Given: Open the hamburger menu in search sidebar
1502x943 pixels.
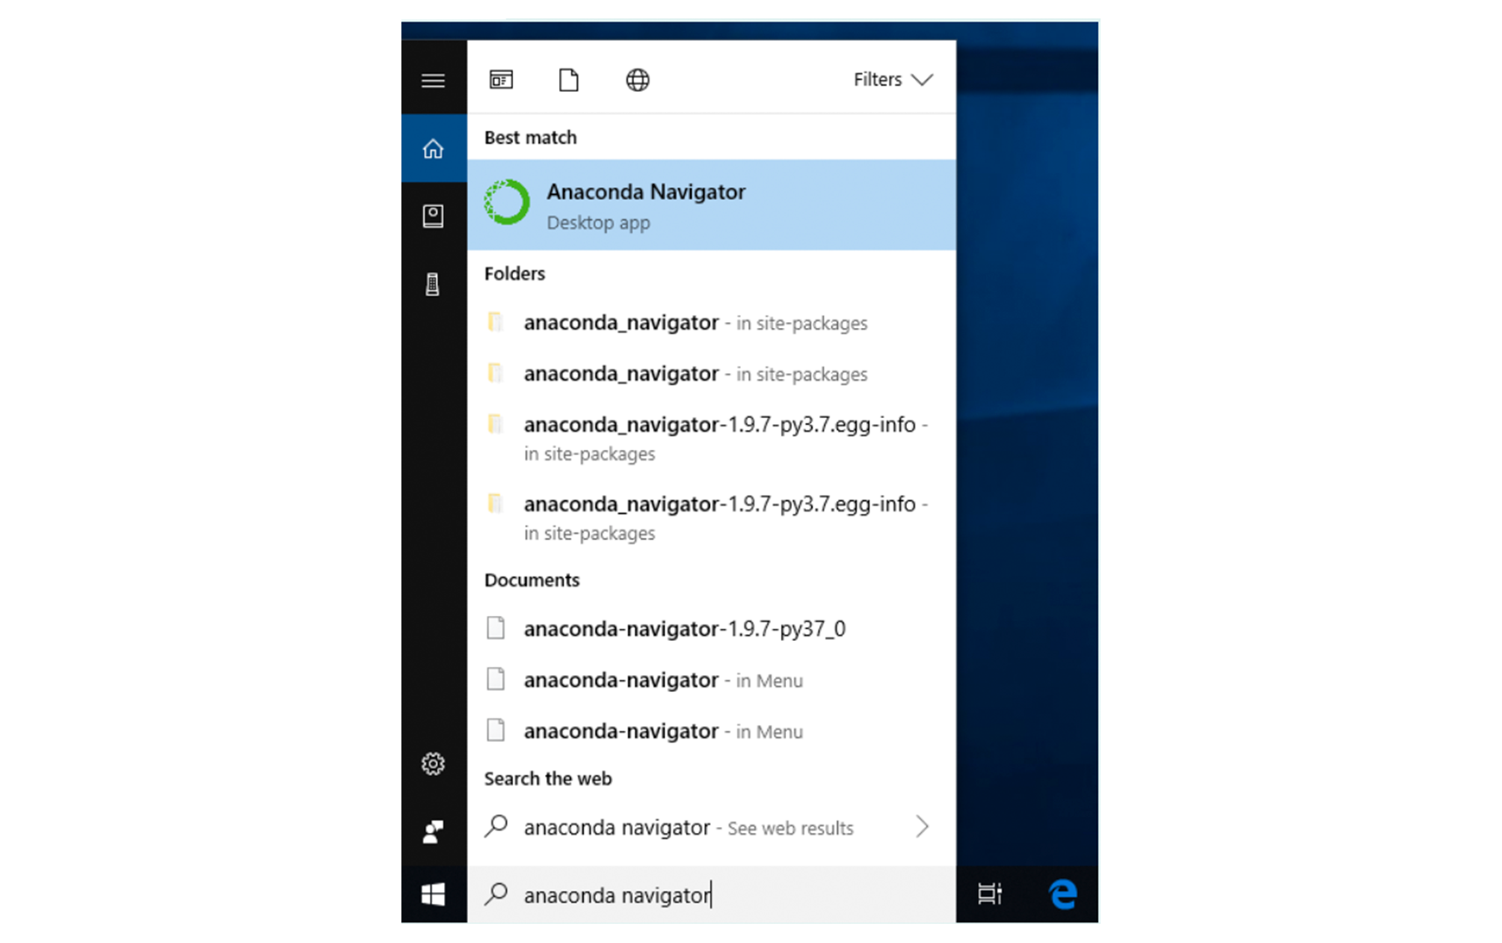Looking at the screenshot, I should point(432,81).
